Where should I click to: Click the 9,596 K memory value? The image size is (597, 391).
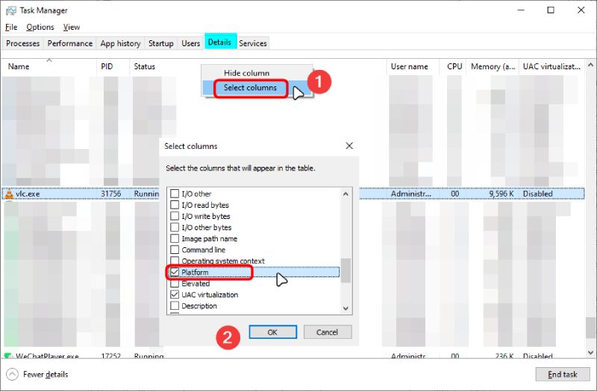(x=501, y=194)
